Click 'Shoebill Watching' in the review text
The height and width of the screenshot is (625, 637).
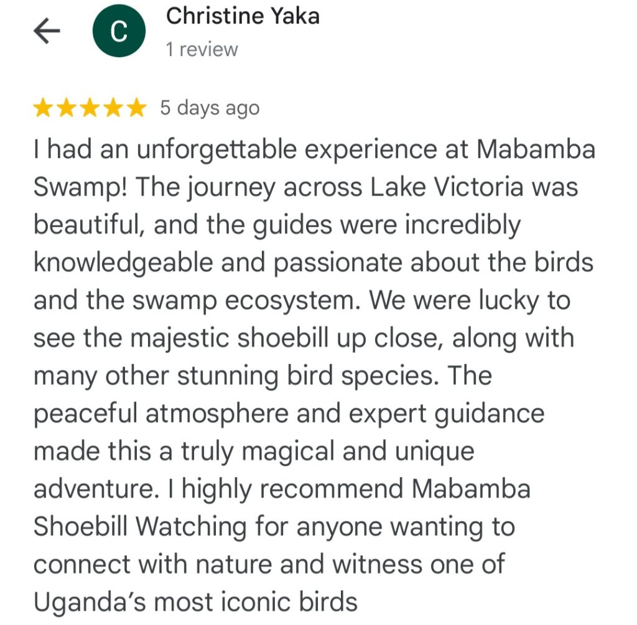[x=140, y=527]
